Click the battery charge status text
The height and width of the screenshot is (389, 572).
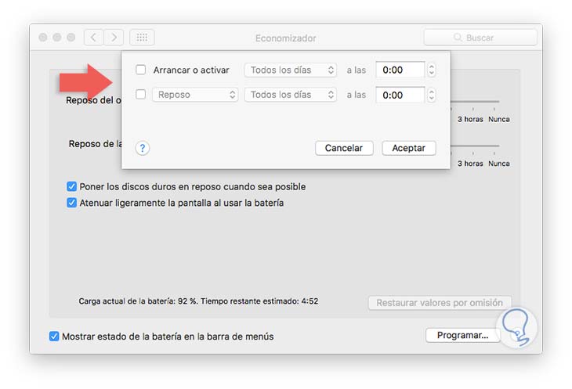198,301
